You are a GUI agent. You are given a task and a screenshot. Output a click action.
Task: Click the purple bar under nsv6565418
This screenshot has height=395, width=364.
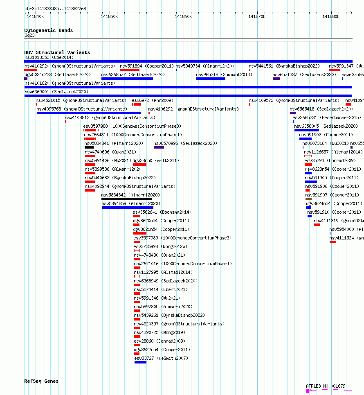tap(293, 113)
